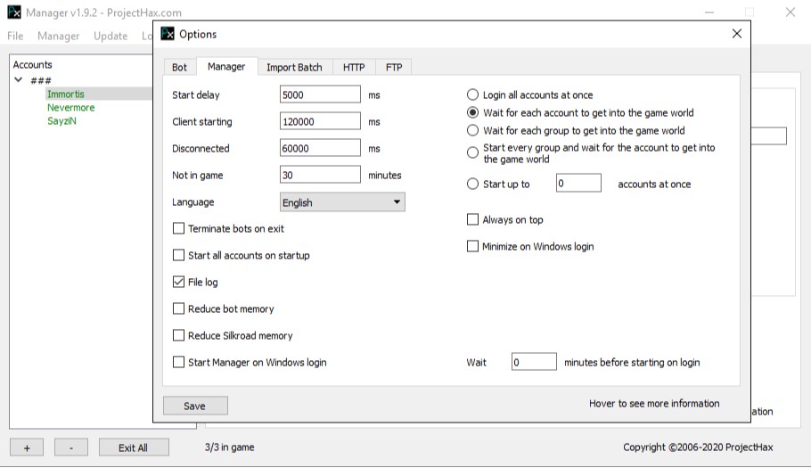
Task: Select the Nevermore account
Action: point(71,108)
